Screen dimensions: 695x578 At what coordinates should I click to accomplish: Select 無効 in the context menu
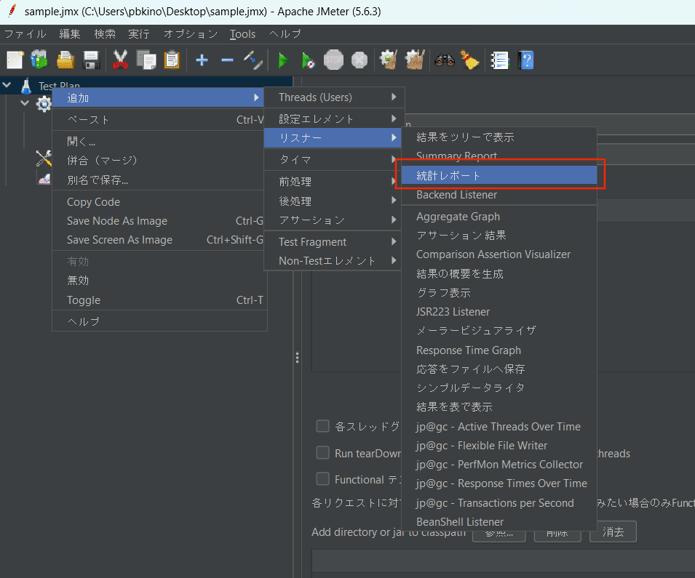tap(159, 281)
